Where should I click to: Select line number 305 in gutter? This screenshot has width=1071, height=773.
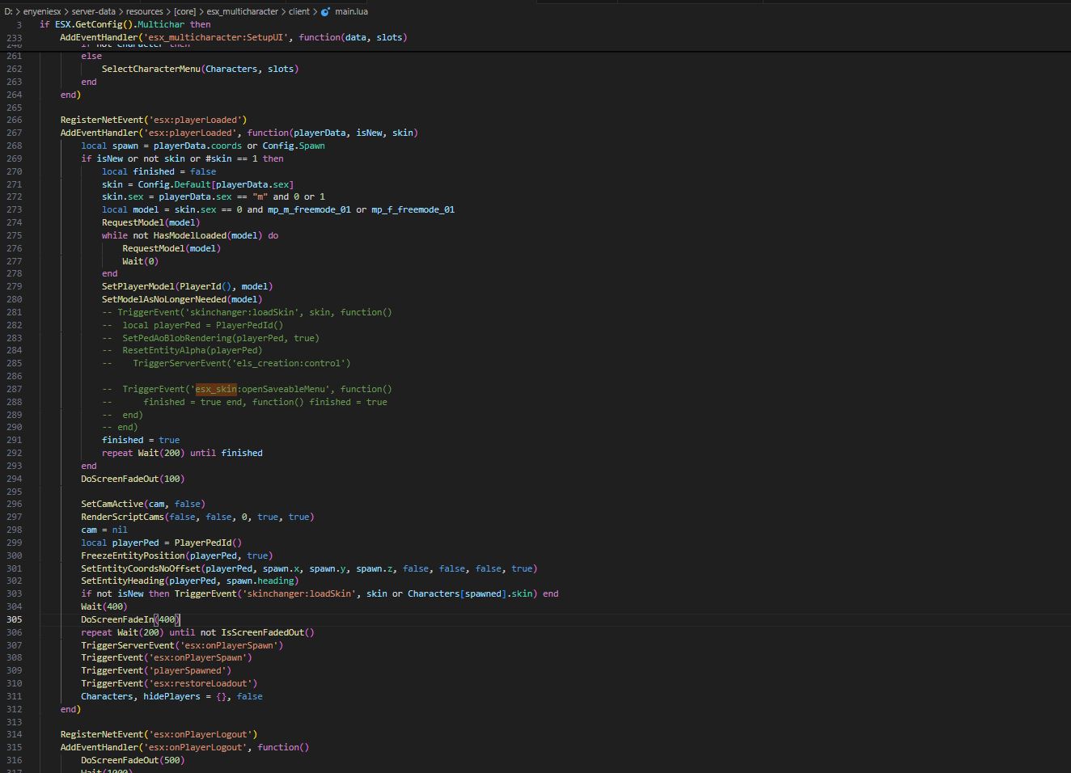14,619
